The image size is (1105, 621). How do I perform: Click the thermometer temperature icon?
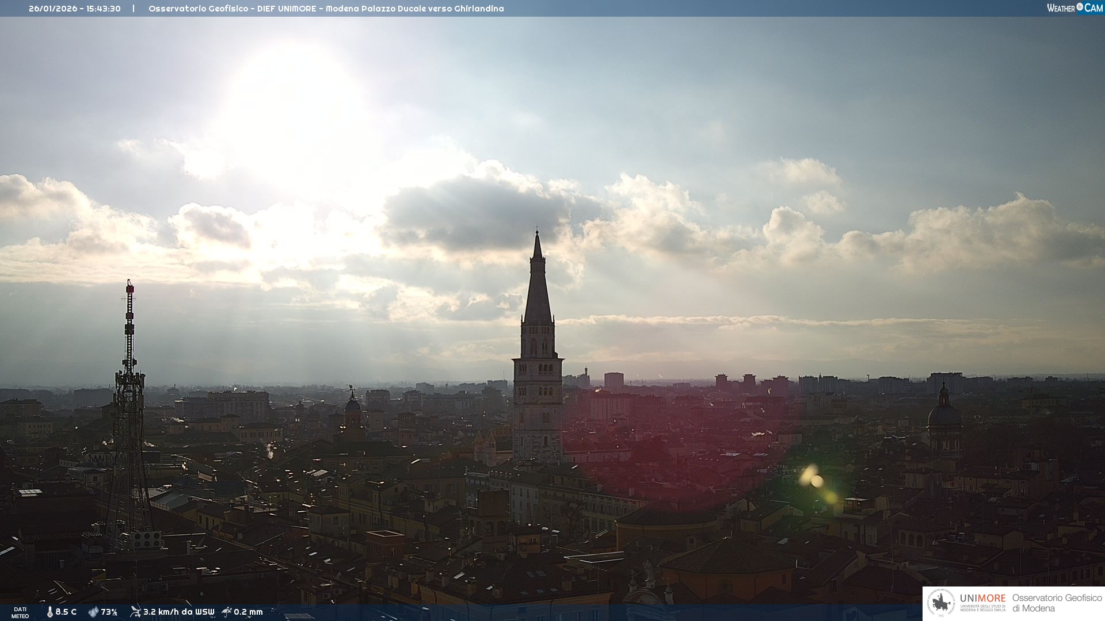(50, 612)
